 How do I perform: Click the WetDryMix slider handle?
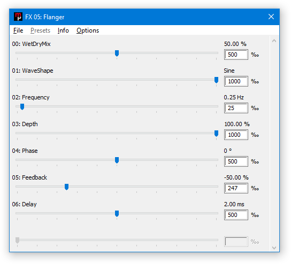point(117,53)
